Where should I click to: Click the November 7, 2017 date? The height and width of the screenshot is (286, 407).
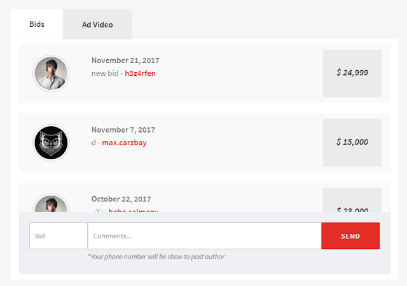click(123, 130)
